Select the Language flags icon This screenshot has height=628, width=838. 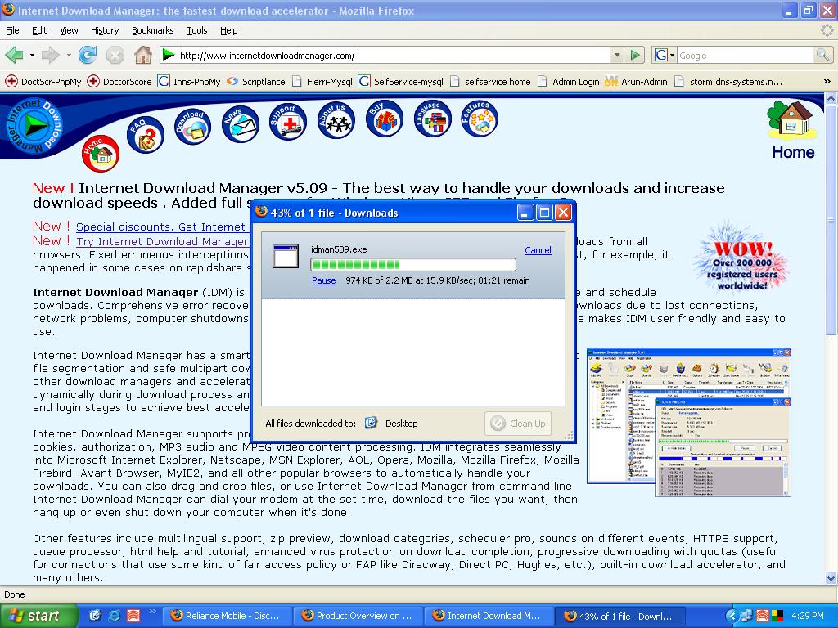pyautogui.click(x=430, y=120)
